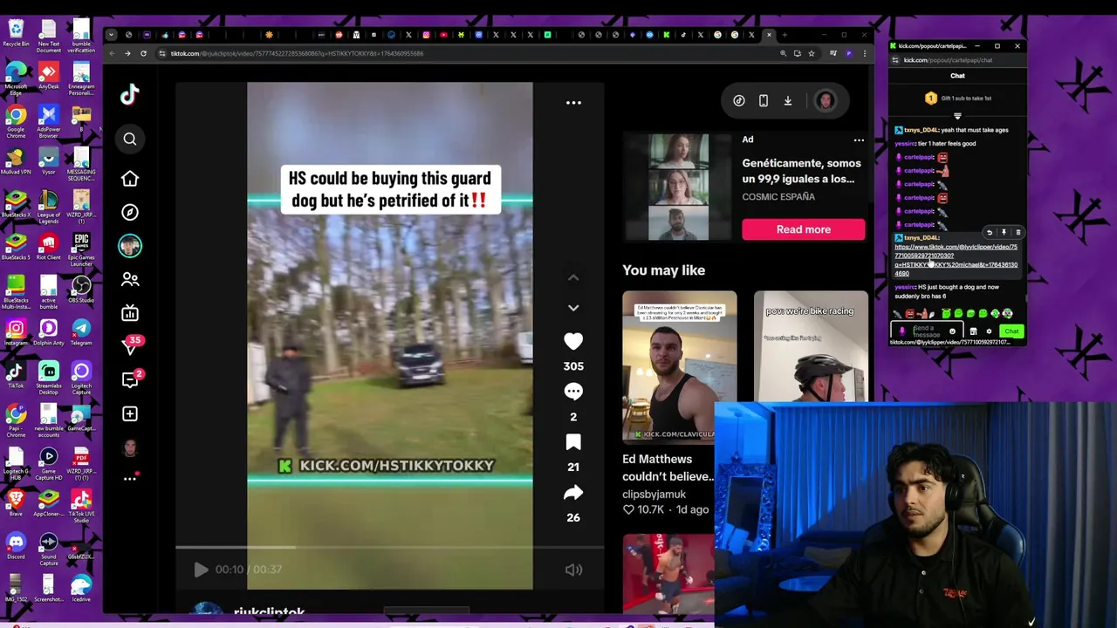Click the You may like heading
1117x628 pixels.
point(663,270)
